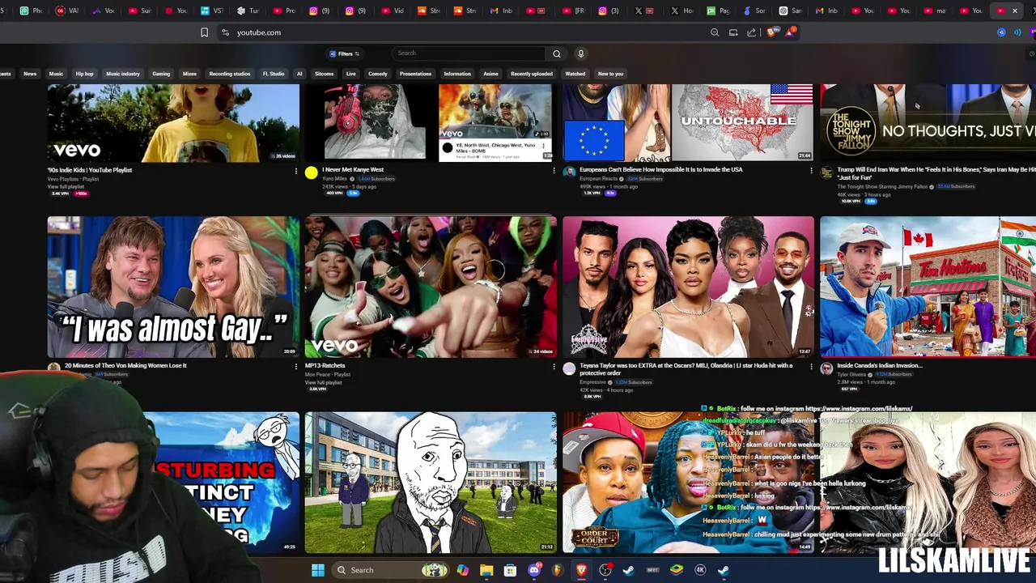The height and width of the screenshot is (583, 1036).
Task: Open options menu for Teyana Taylor video
Action: point(811,367)
